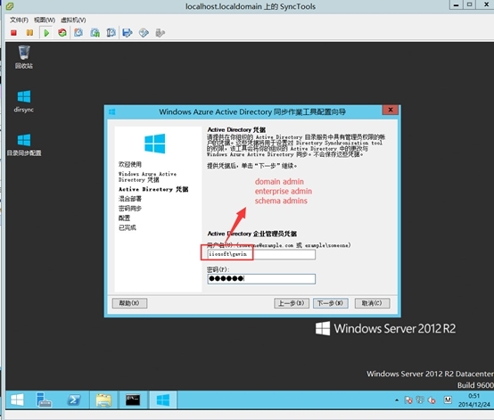
Task: Open the taskbar clock showing 2014/12/24
Action: pyautogui.click(x=474, y=400)
